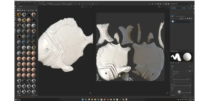The width and height of the screenshot is (209, 101).
Task: Hide Layer 1 with the eye icon
Action: tap(171, 21)
